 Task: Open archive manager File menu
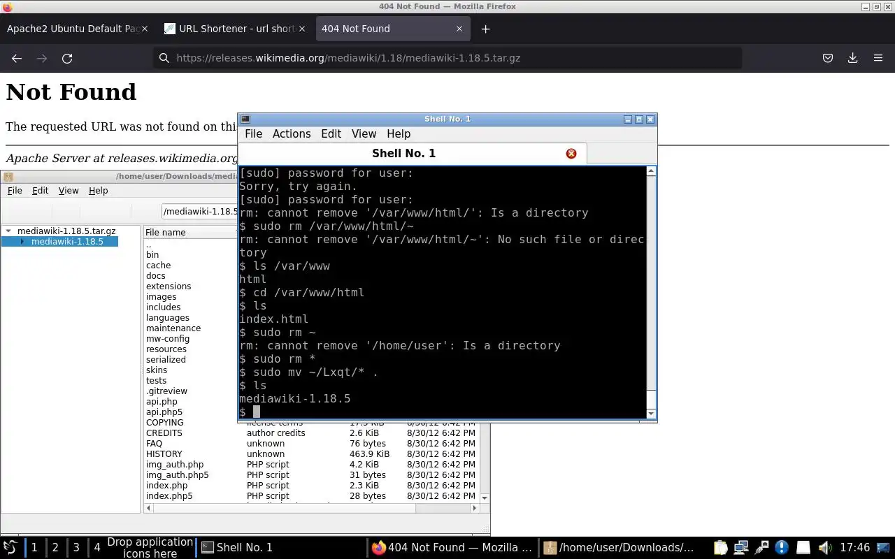click(15, 190)
